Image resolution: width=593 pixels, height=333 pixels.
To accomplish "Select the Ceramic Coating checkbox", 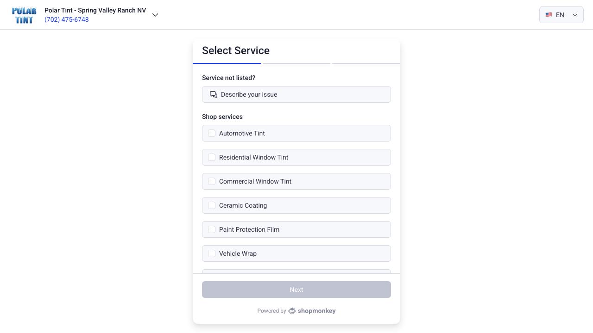I will coord(212,205).
